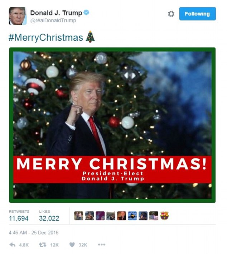Click the @realDonaldTrump handle
The height and width of the screenshot is (254, 227).
tap(53, 20)
